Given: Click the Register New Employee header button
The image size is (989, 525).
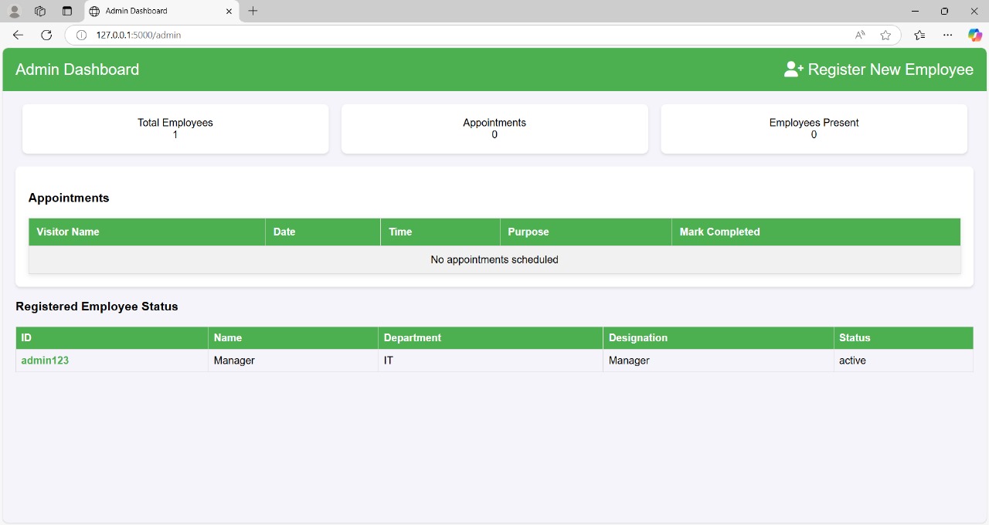Looking at the screenshot, I should [879, 69].
